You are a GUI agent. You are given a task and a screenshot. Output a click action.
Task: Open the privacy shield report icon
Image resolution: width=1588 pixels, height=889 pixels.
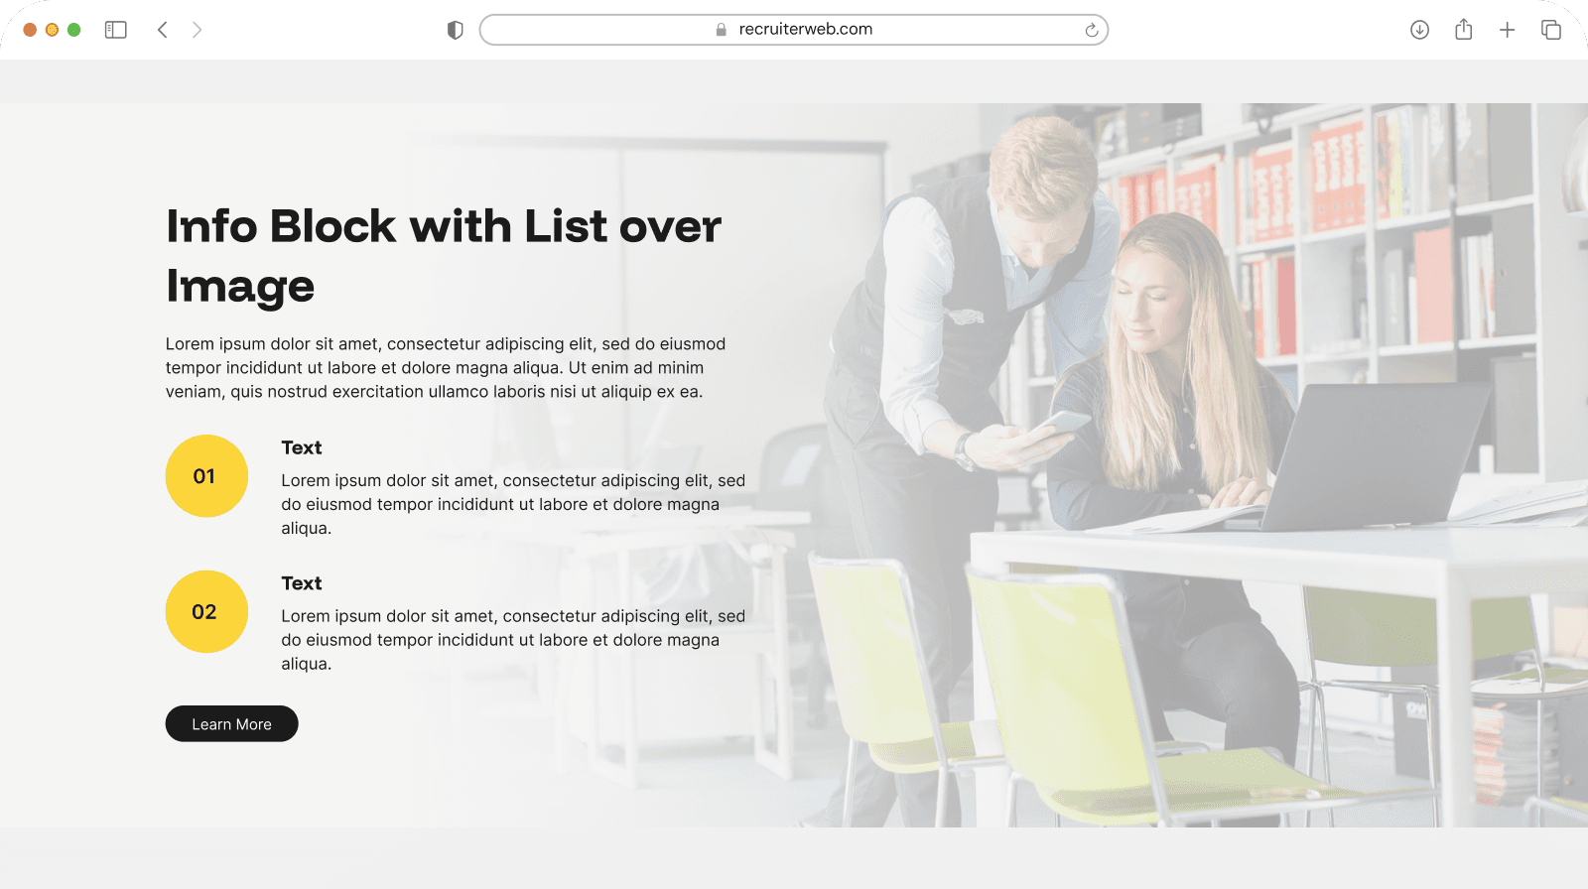tap(456, 30)
